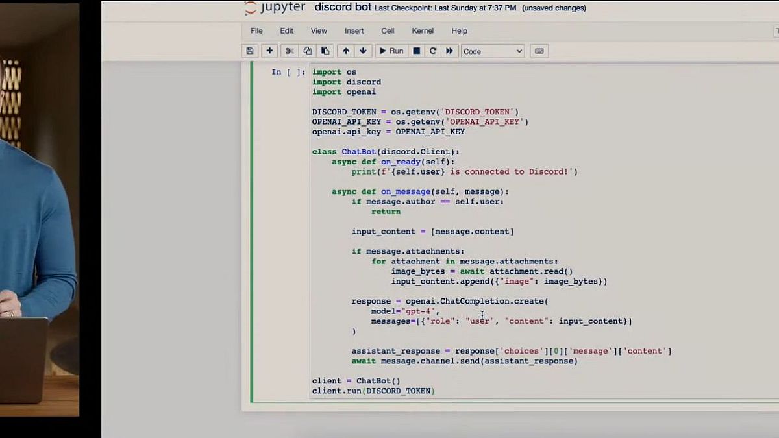Screen dimensions: 779x438
Task: Save the notebook with the floppy disk icon
Action: tap(250, 51)
